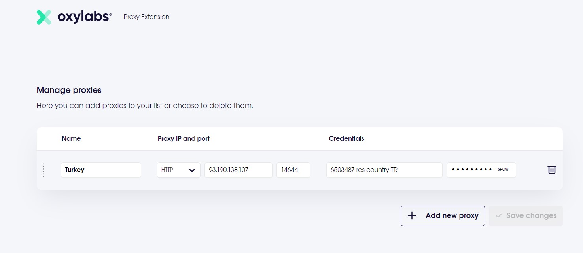This screenshot has width=583, height=253.
Task: Click the plus icon beside Add new proxy
Action: click(x=412, y=216)
